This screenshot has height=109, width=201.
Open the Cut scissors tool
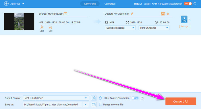51,29
